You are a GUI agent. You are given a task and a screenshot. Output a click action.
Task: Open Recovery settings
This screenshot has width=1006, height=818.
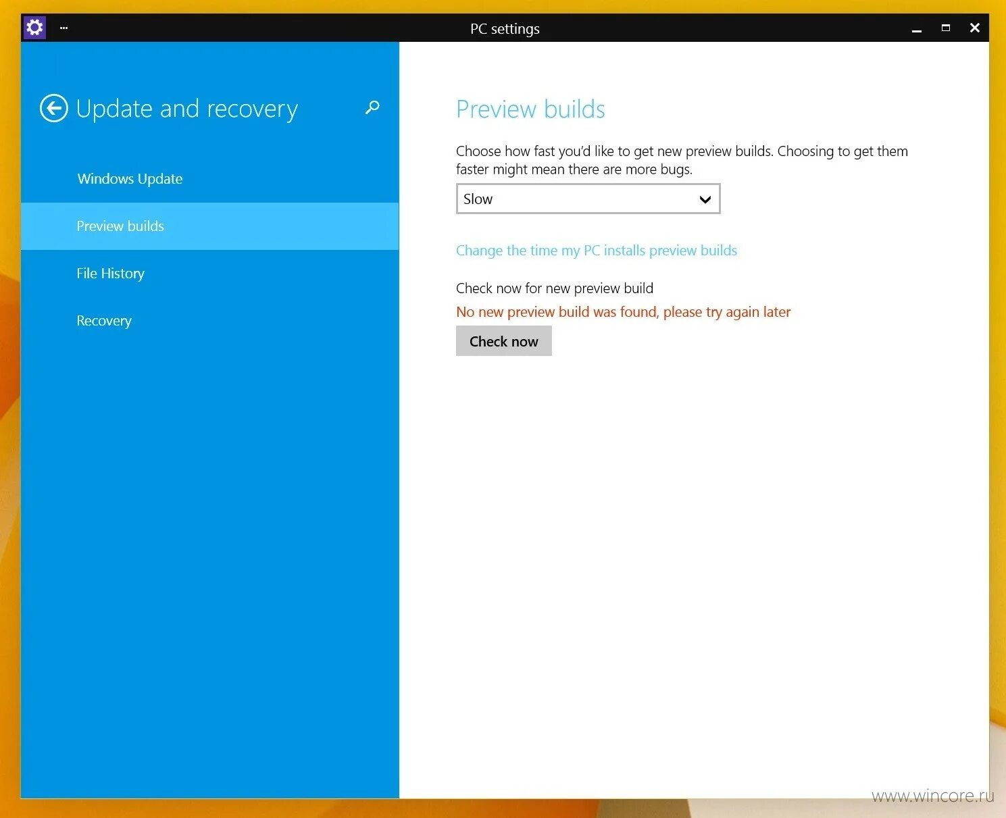tap(104, 321)
